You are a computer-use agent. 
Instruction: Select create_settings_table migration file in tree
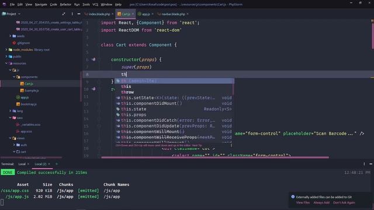49,22
